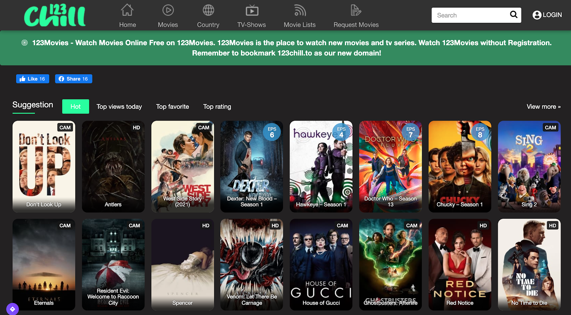571x315 pixels.
Task: Open the TV-Shows menu
Action: tap(252, 25)
